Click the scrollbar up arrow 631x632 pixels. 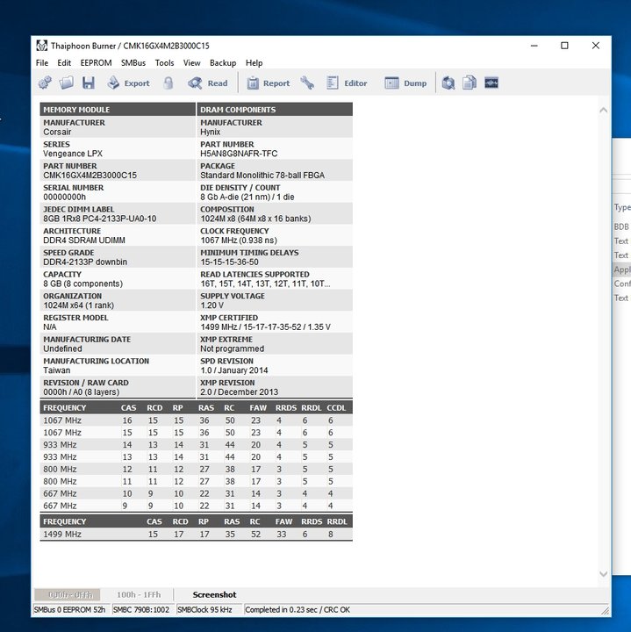[x=603, y=110]
